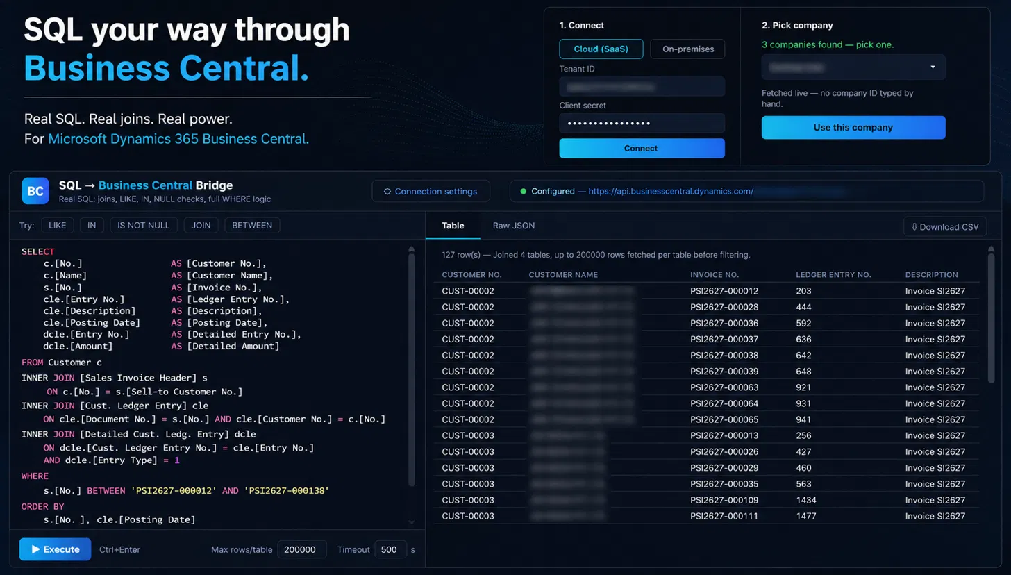
Task: Open Connection settings
Action: coord(431,191)
